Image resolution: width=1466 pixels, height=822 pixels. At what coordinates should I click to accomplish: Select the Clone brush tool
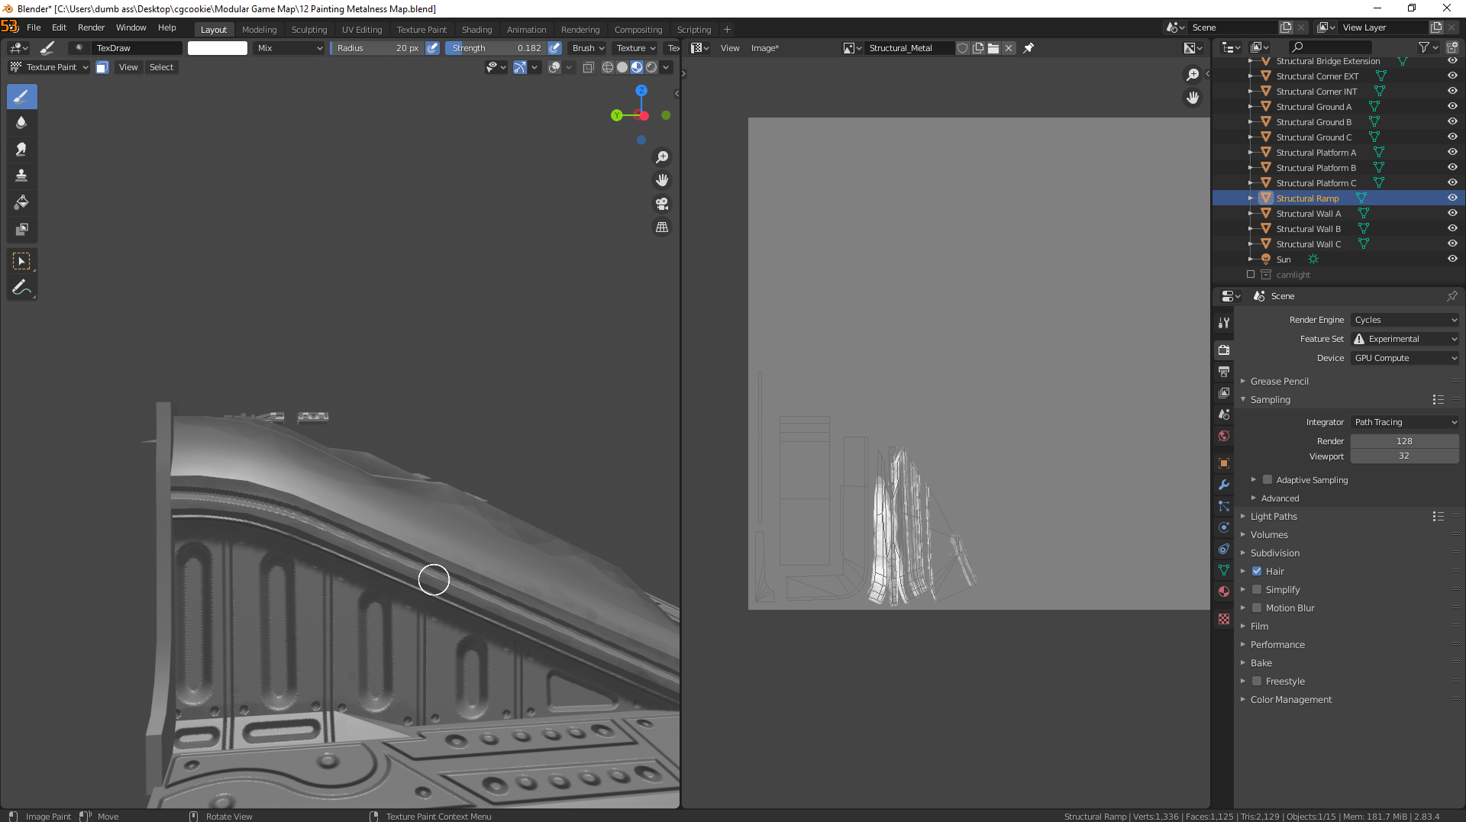tap(21, 175)
